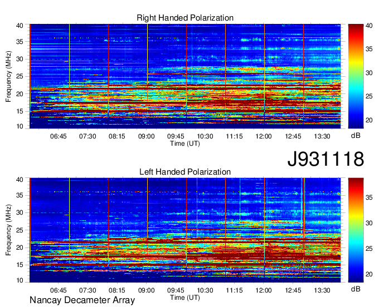Click the 30 dB tick on Right Handed colorbar

(369, 73)
